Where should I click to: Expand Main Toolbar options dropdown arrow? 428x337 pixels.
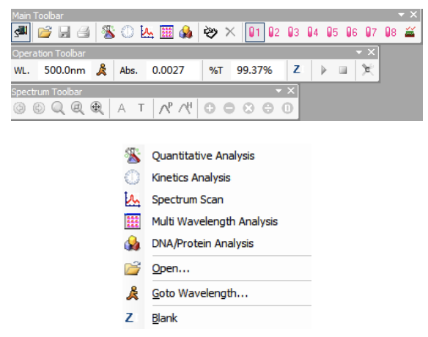[401, 15]
